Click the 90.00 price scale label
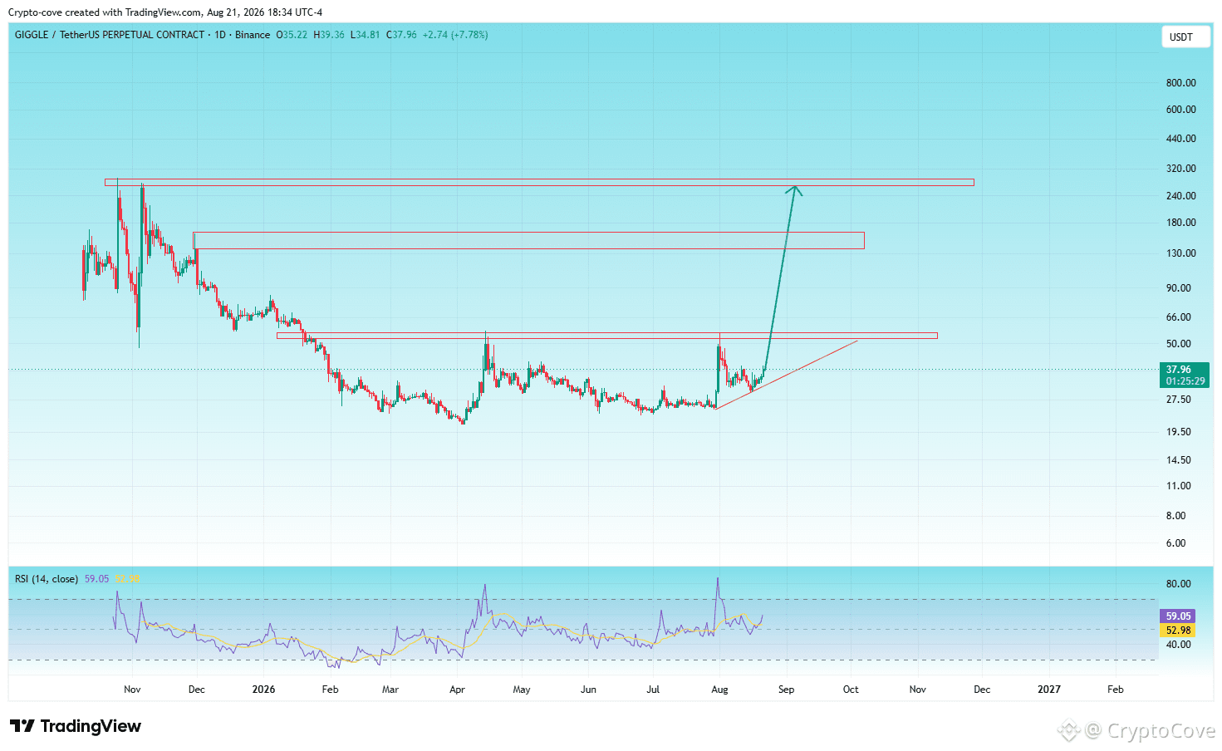The width and height of the screenshot is (1222, 751). click(x=1179, y=288)
